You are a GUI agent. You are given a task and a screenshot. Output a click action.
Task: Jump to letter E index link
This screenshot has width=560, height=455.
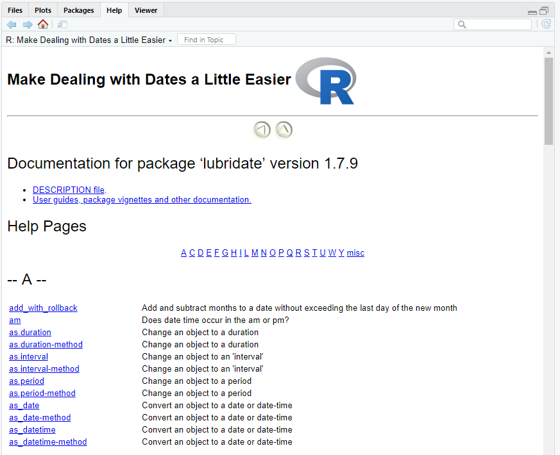coord(209,252)
